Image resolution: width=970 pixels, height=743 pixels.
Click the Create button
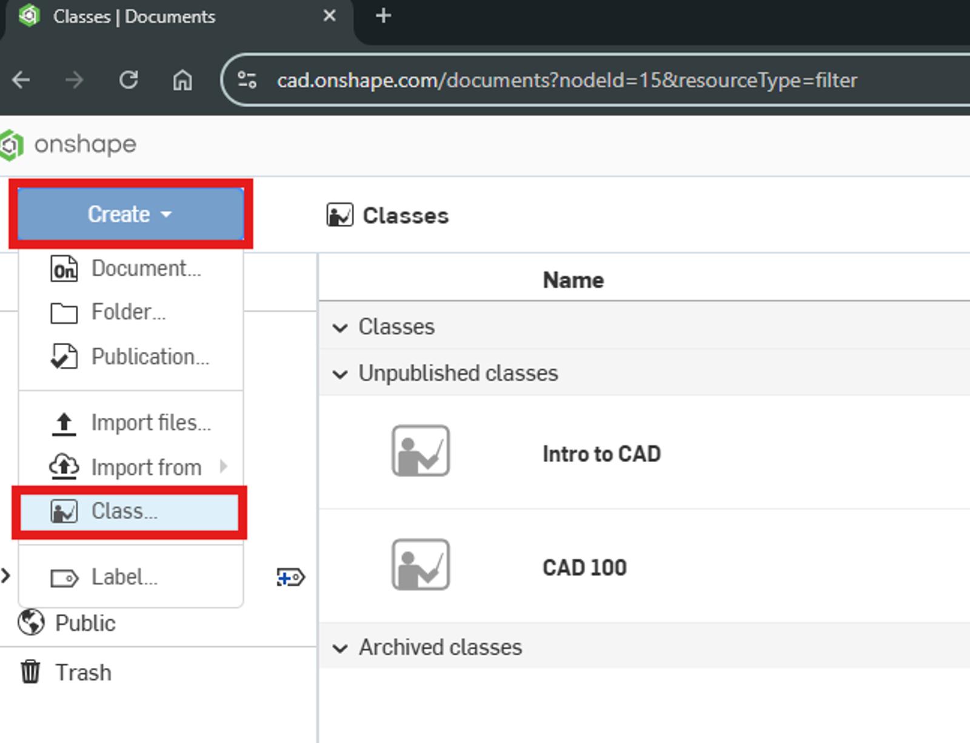pyautogui.click(x=130, y=213)
